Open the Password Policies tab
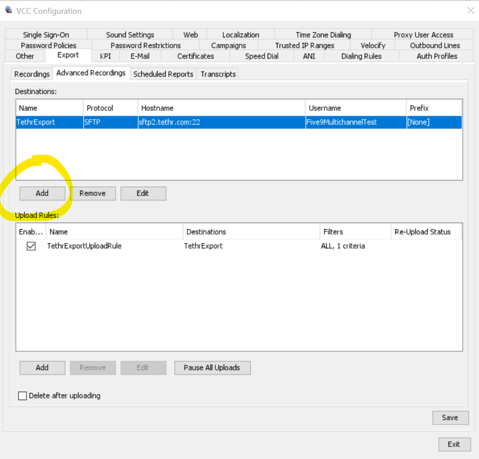Viewport: 479px width, 459px height. 48,45
